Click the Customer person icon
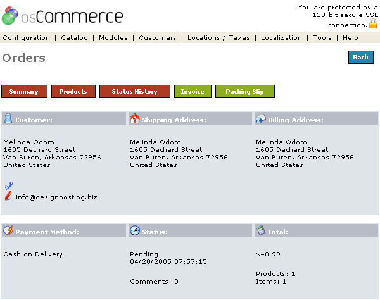The height and width of the screenshot is (300, 380). (8, 118)
